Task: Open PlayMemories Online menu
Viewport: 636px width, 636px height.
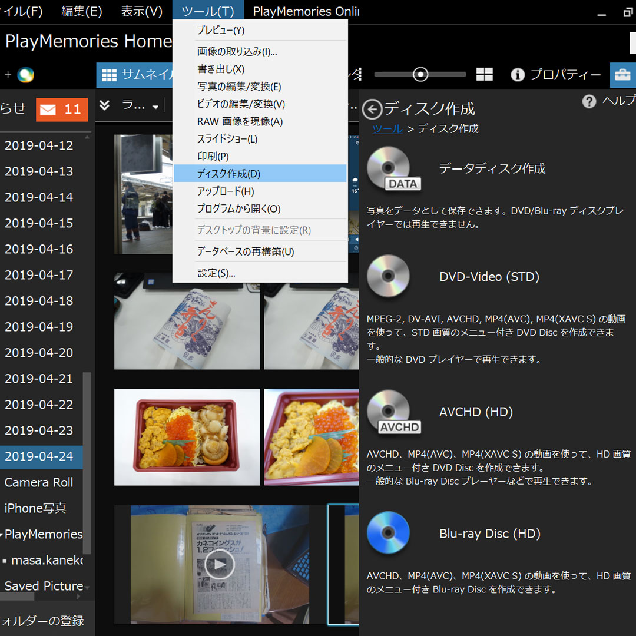Action: 306,11
